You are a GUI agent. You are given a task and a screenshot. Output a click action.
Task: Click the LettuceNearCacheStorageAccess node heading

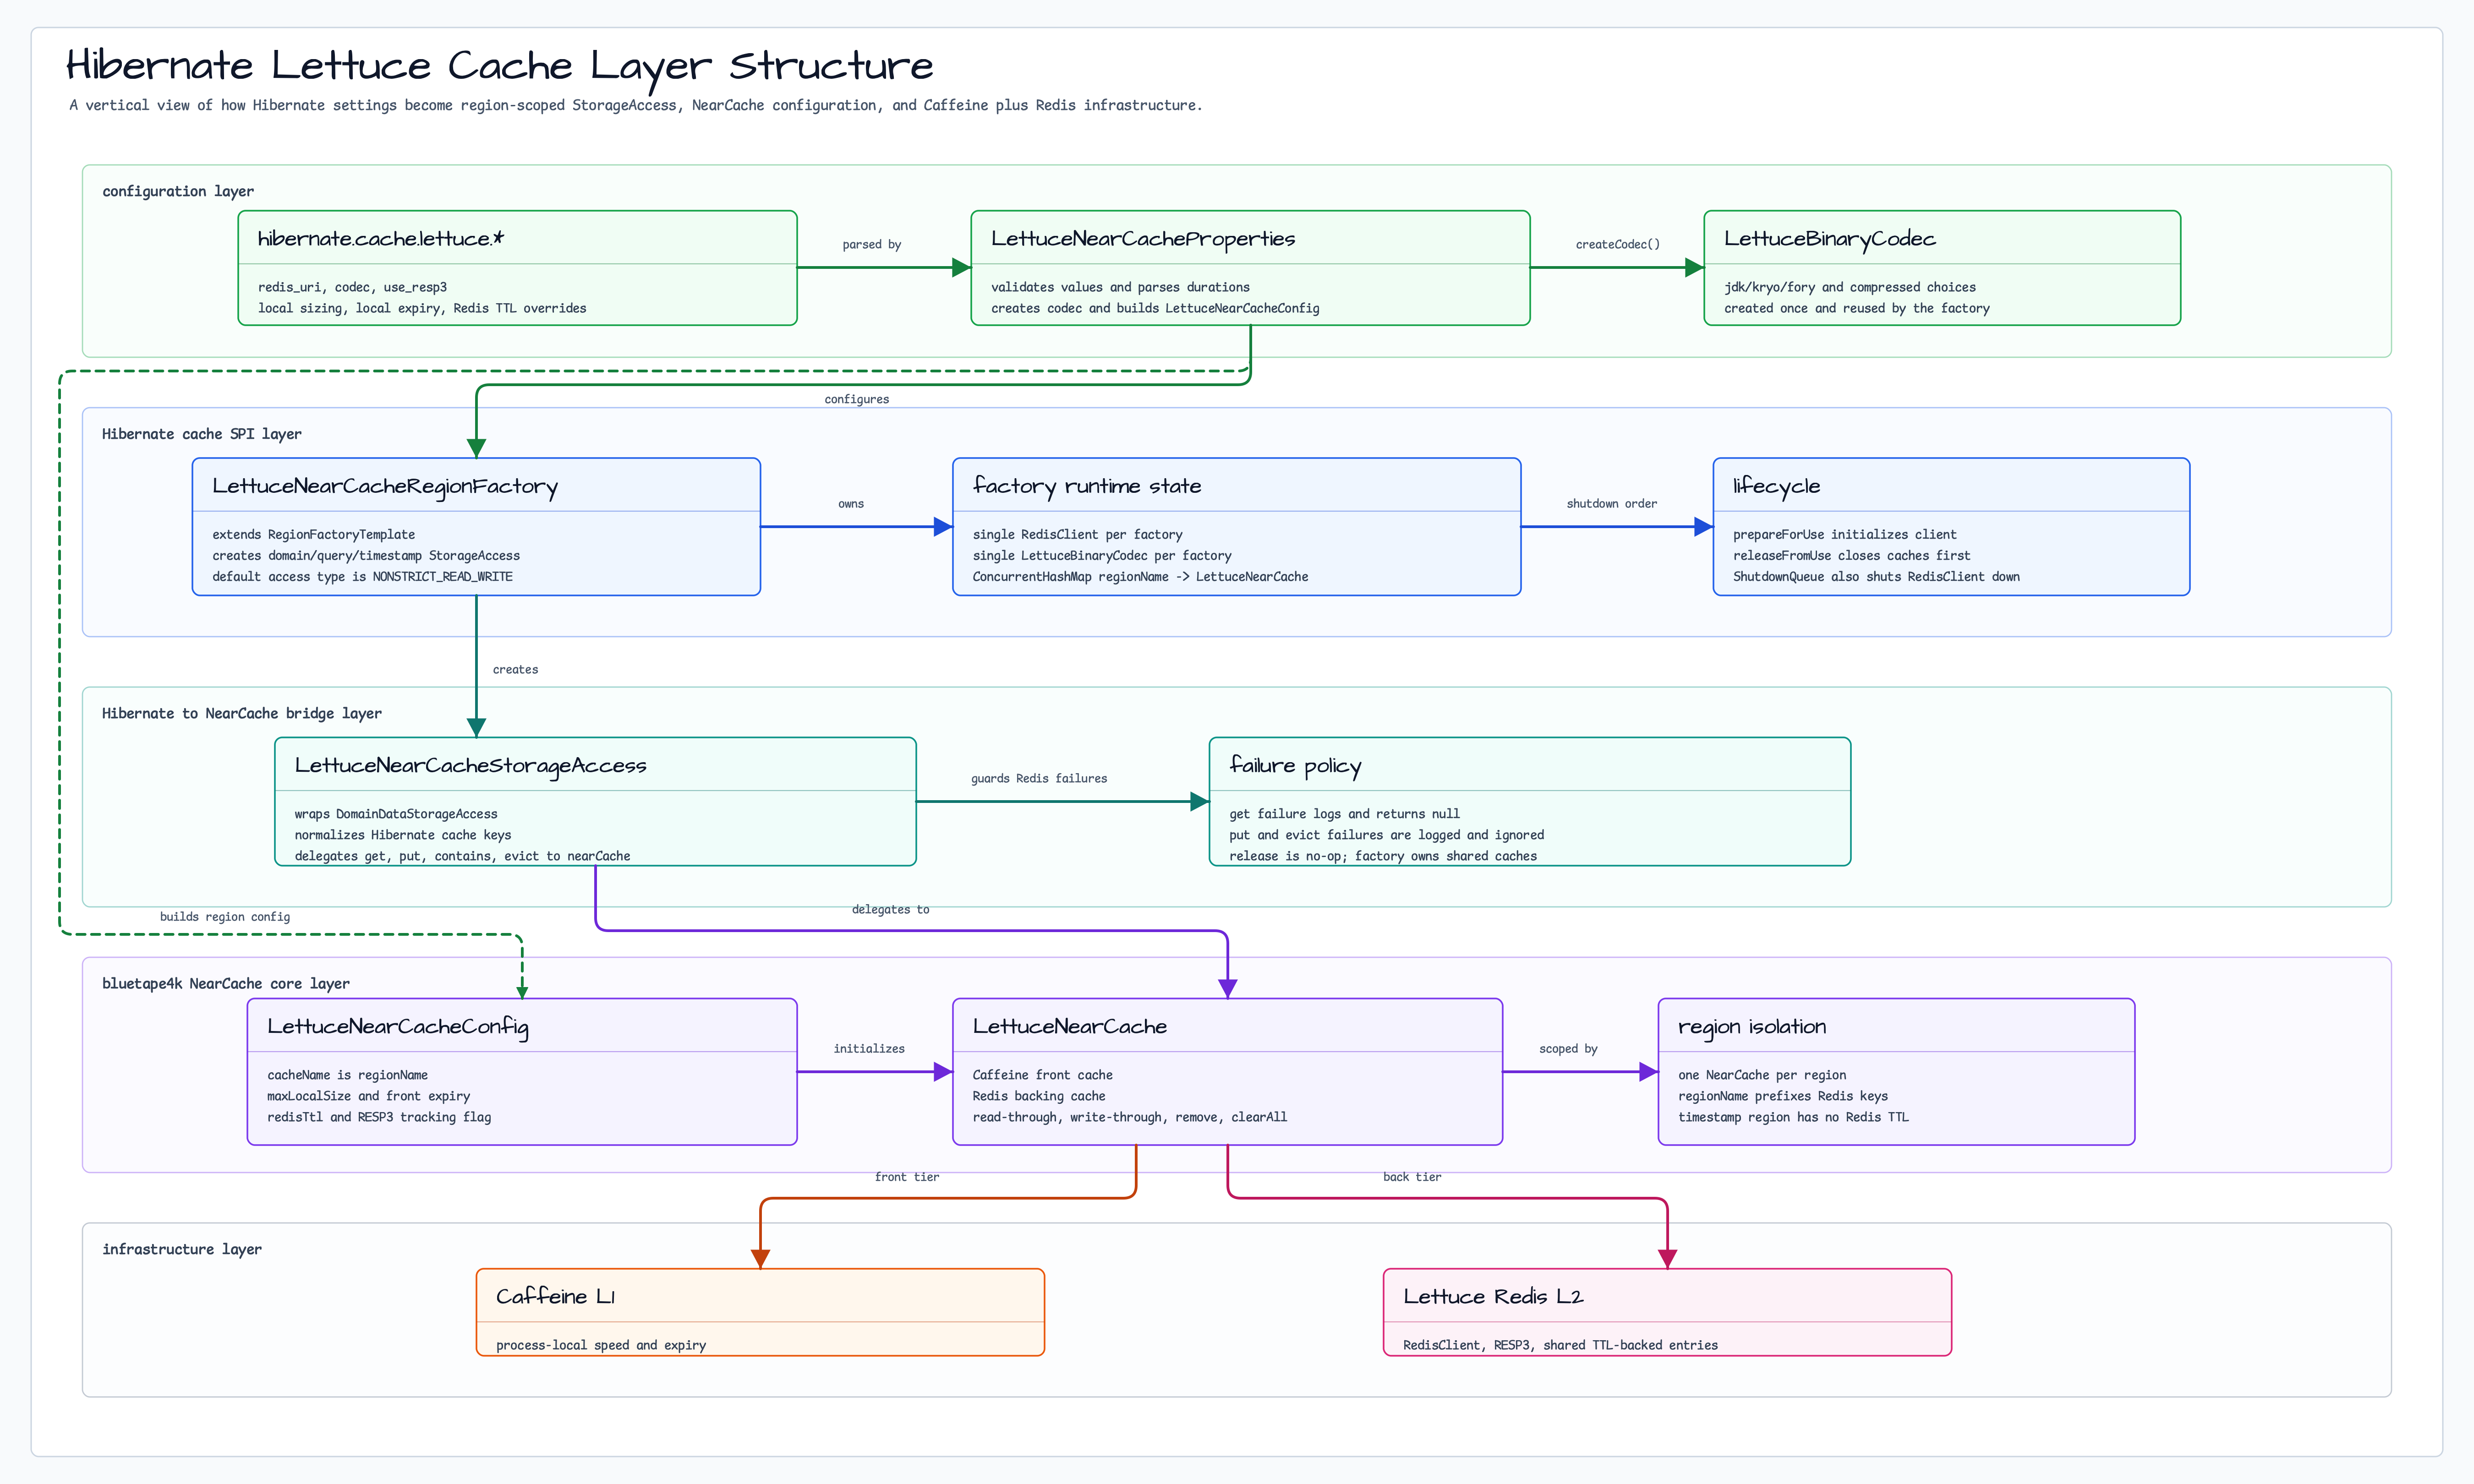coord(471,766)
